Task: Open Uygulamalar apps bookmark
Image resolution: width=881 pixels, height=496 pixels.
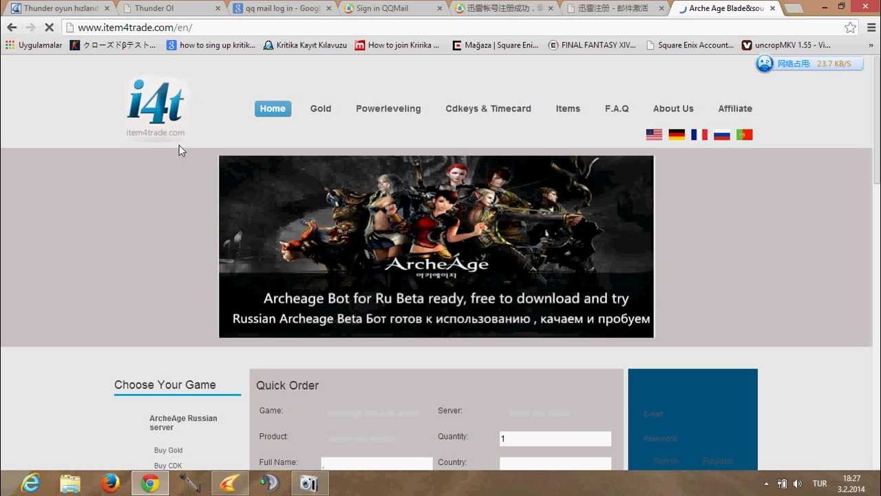Action: [x=33, y=45]
